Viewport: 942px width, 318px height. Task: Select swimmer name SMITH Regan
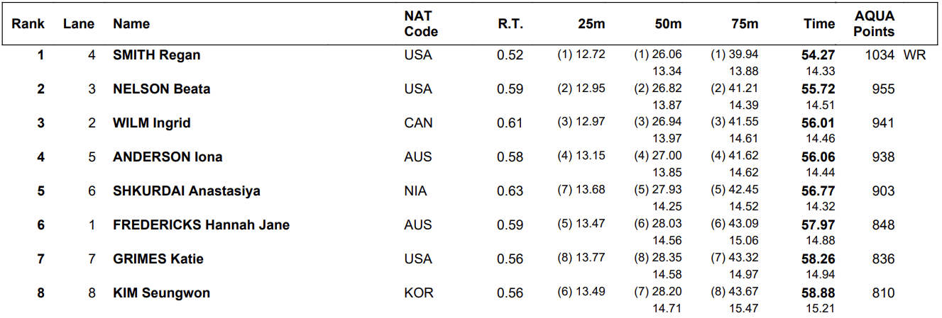pyautogui.click(x=156, y=55)
